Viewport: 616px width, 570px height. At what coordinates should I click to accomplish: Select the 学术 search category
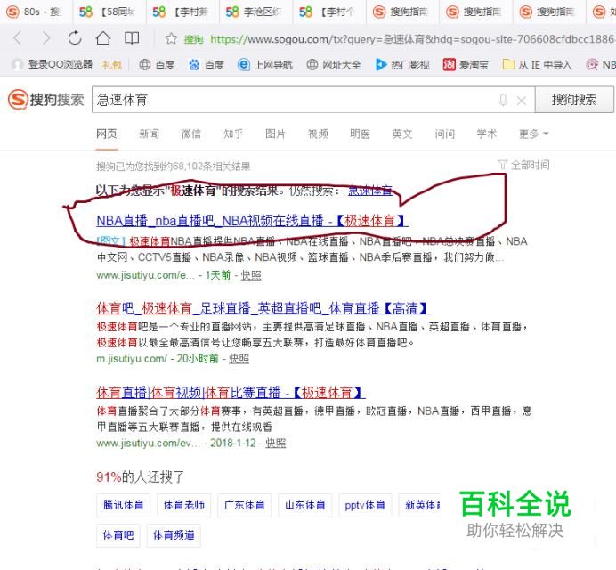click(x=487, y=134)
